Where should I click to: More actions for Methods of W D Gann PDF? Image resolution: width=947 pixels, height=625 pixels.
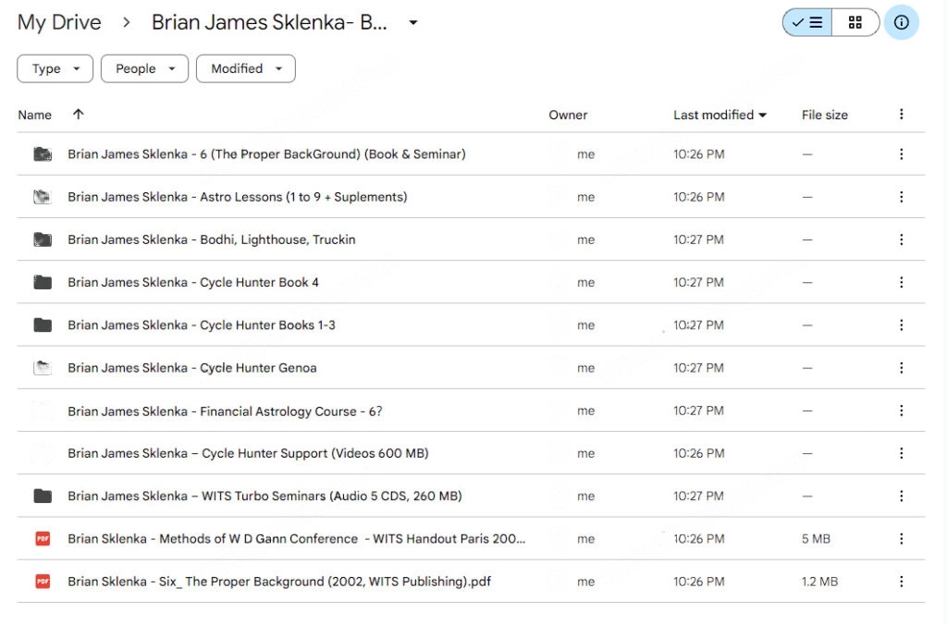tap(901, 539)
